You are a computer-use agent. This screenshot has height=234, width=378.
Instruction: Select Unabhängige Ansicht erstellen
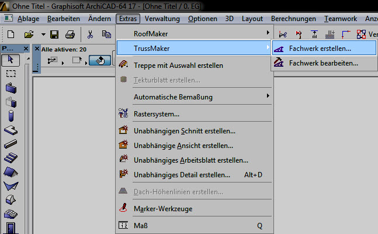[194, 146]
